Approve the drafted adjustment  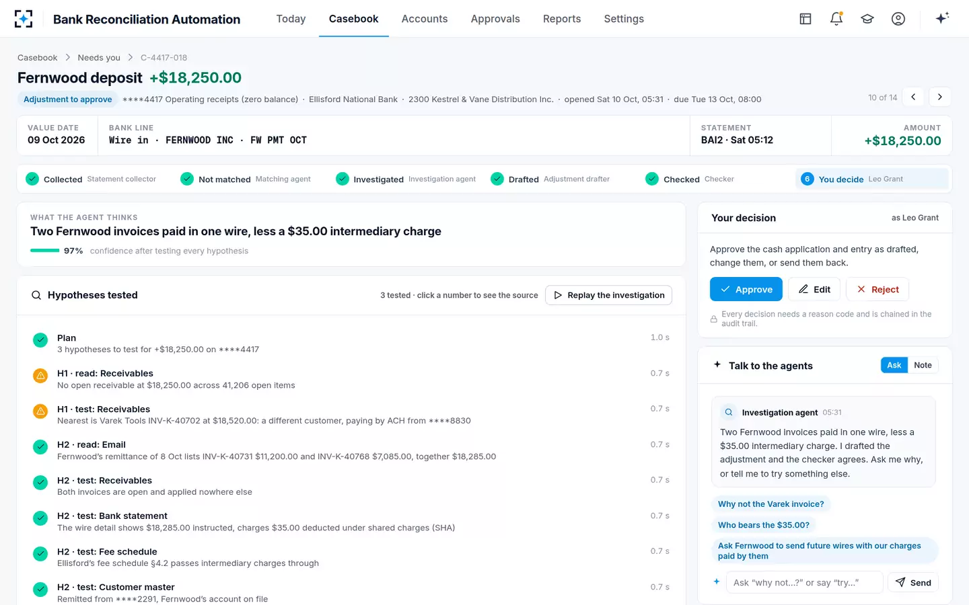pos(746,289)
